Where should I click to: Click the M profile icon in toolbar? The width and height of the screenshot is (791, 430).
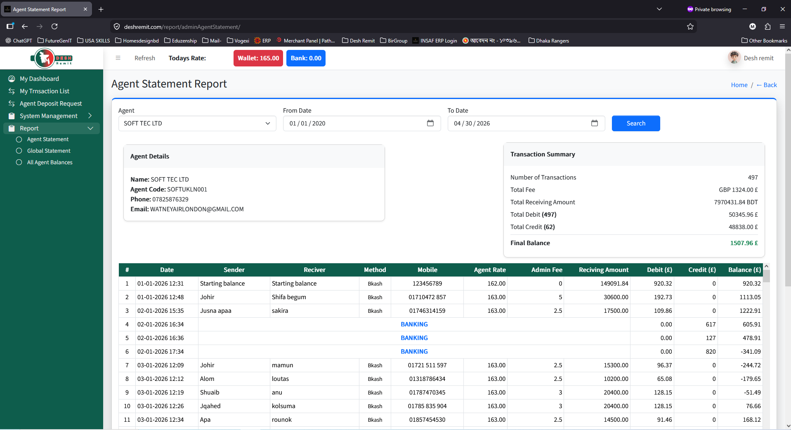pyautogui.click(x=753, y=26)
